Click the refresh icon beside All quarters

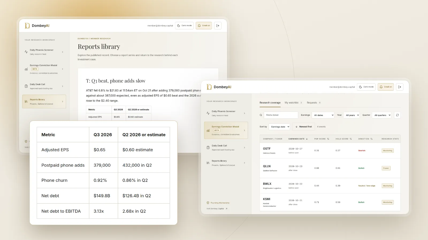click(x=397, y=115)
